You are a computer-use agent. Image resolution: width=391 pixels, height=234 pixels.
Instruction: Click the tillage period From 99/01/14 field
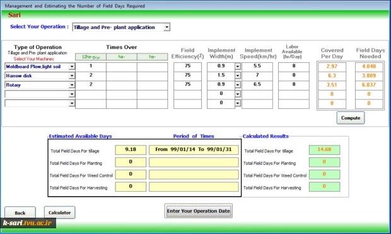click(194, 150)
